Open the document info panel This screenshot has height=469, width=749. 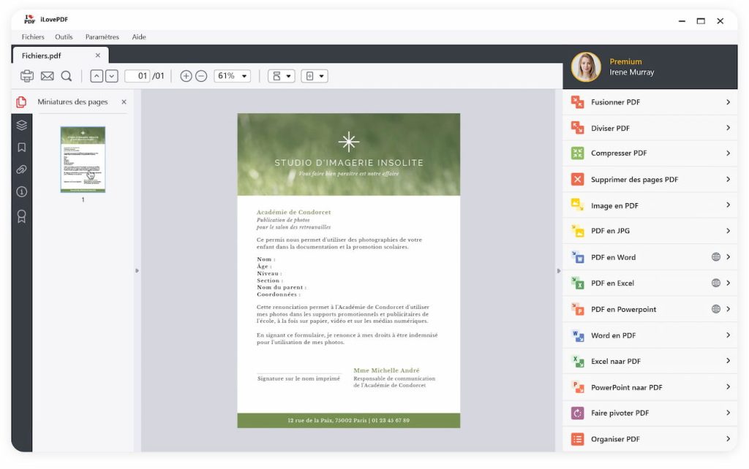tap(21, 192)
